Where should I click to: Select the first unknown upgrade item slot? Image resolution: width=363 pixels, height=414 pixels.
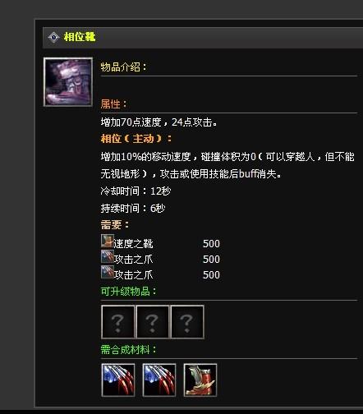[x=118, y=322]
